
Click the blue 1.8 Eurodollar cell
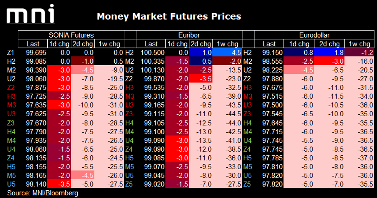click(329, 53)
